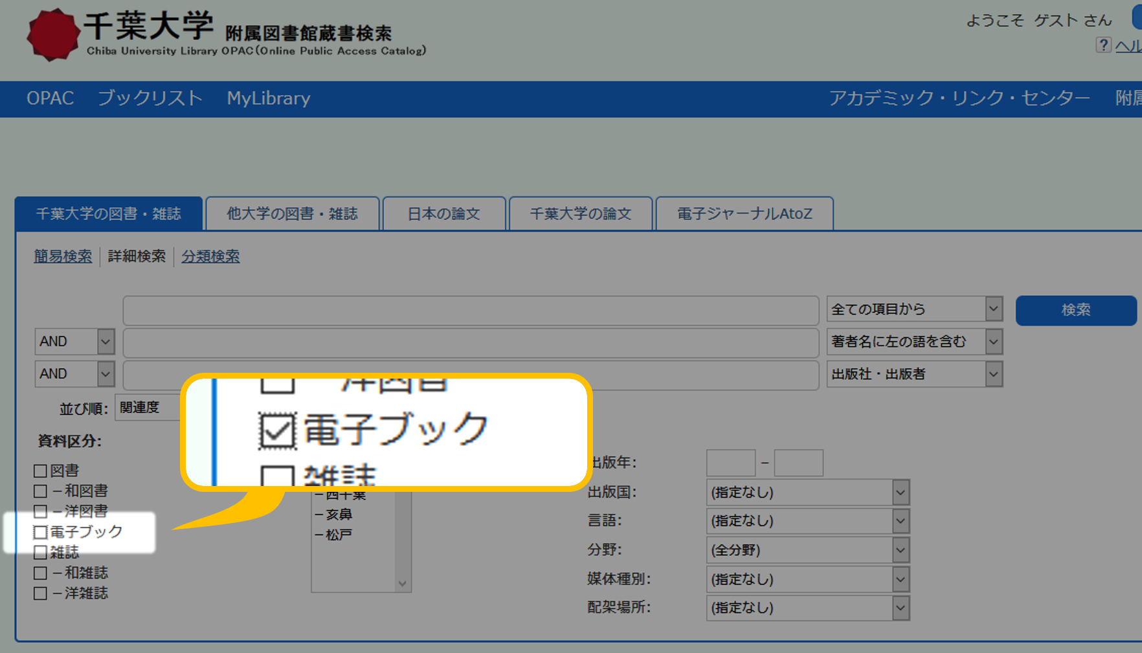Open the 媒体種別 dropdown
Screen dimensions: 1142x653
pyautogui.click(x=808, y=579)
